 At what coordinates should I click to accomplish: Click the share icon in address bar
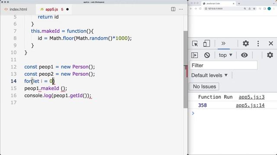click(x=250, y=9)
